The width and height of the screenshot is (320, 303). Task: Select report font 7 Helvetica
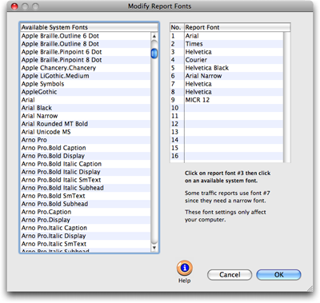pyautogui.click(x=226, y=84)
